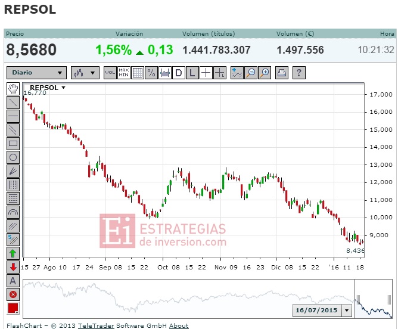
Task: Toggle percent scale mode
Action: [151, 73]
